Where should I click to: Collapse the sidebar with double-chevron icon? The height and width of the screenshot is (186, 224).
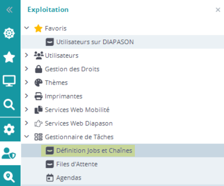(10, 10)
